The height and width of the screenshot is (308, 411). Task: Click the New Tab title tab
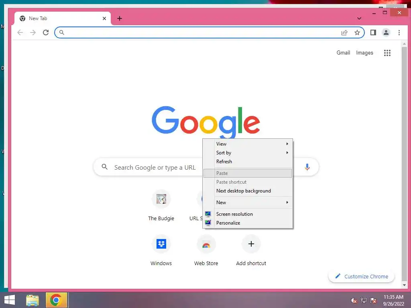click(63, 18)
